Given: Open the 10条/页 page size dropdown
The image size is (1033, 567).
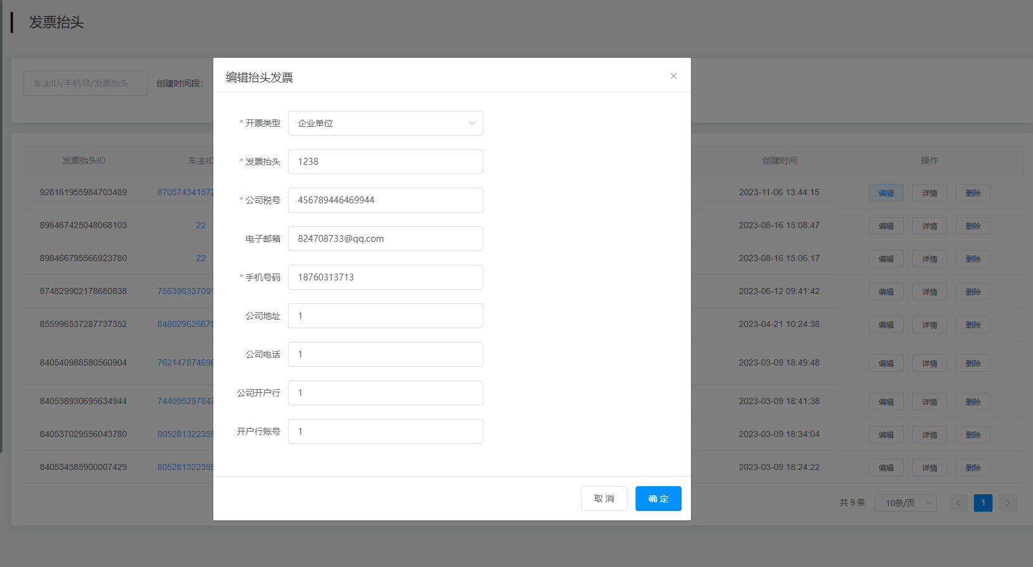Looking at the screenshot, I should coord(905,503).
